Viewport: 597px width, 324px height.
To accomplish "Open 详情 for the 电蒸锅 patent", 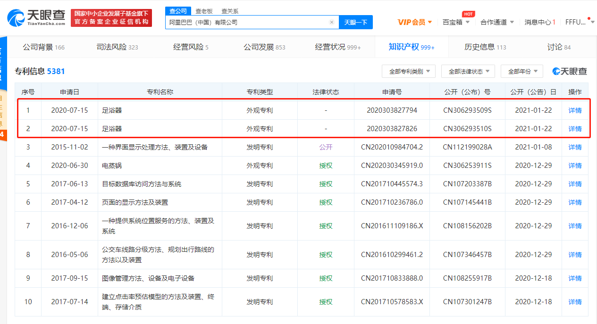I will click(x=575, y=166).
